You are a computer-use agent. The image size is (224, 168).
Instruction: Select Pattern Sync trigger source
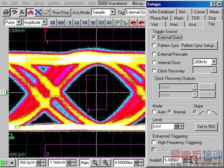[154, 45]
